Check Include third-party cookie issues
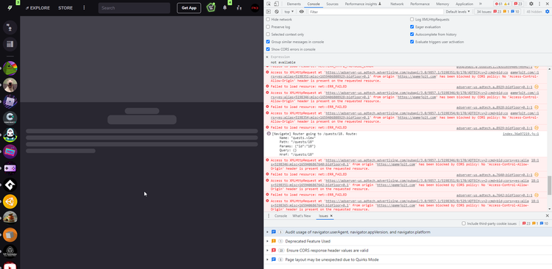552x269 pixels. coord(464,223)
